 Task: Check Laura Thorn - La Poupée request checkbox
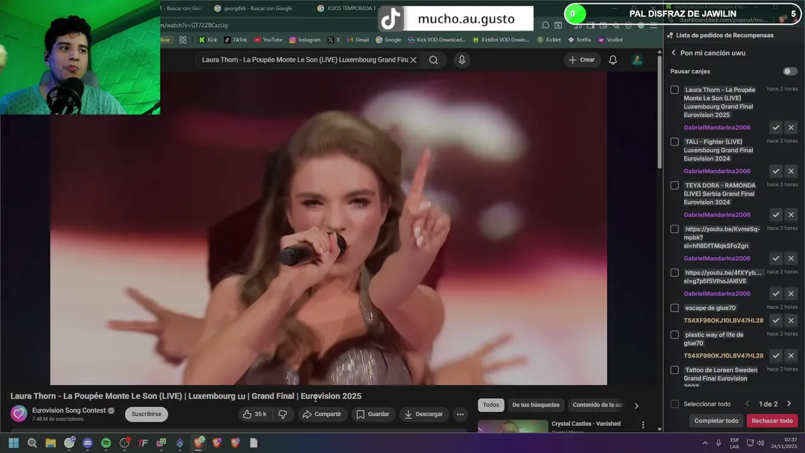(674, 90)
